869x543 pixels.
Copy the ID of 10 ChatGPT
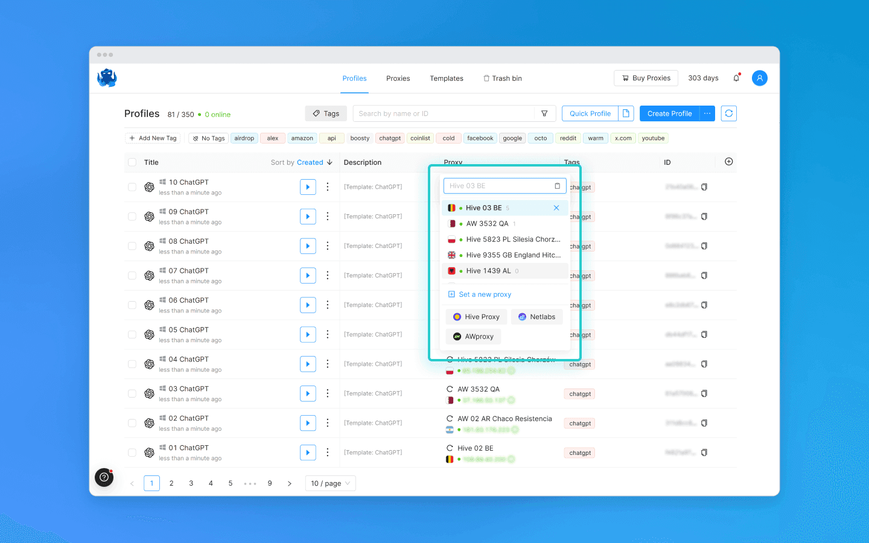point(704,187)
